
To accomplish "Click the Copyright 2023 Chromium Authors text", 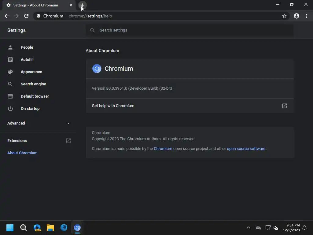I will 144,139.
